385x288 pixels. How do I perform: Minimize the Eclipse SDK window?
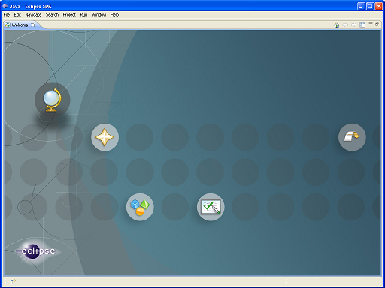click(x=361, y=6)
